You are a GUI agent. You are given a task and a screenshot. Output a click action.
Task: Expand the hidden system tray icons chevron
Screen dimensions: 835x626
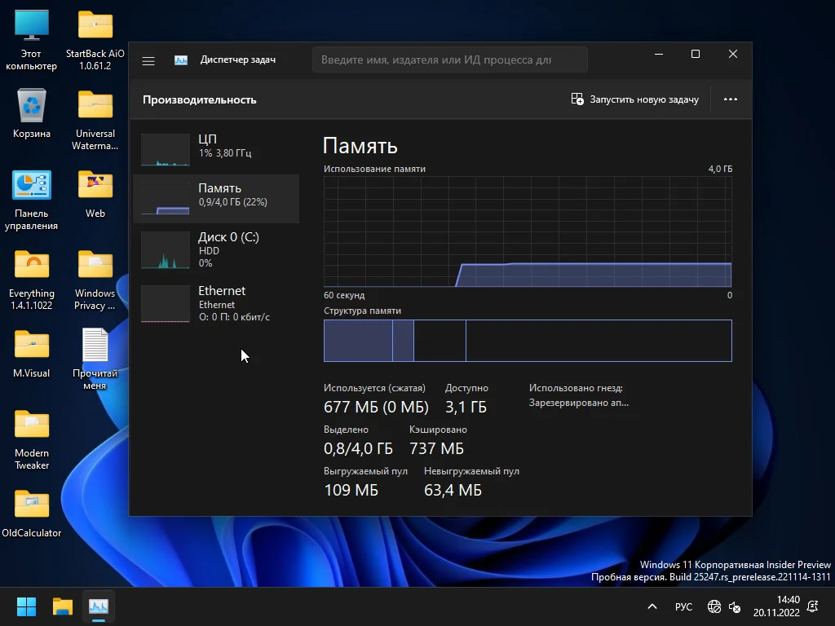(652, 606)
